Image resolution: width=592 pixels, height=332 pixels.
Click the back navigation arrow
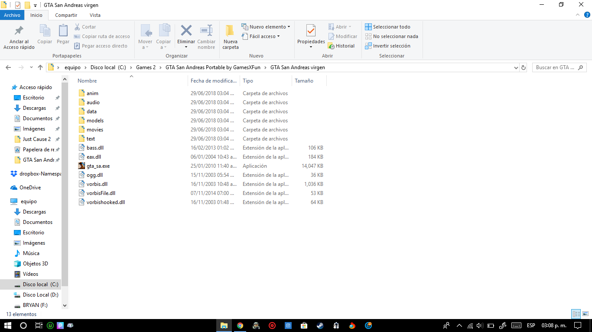point(8,67)
